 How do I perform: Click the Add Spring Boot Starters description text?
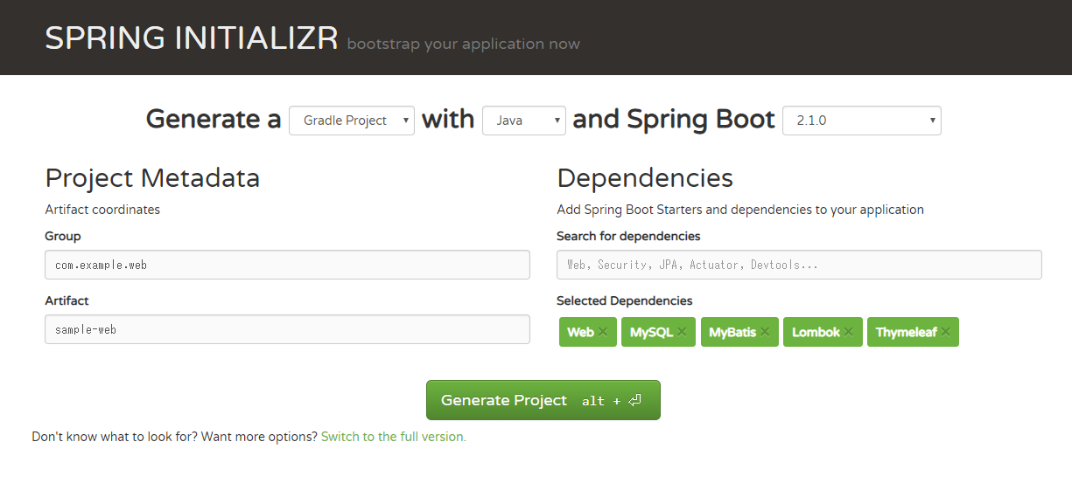click(x=740, y=210)
